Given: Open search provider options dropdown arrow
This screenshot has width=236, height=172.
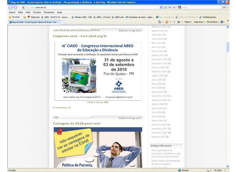Looking at the screenshot, I should [227, 7].
